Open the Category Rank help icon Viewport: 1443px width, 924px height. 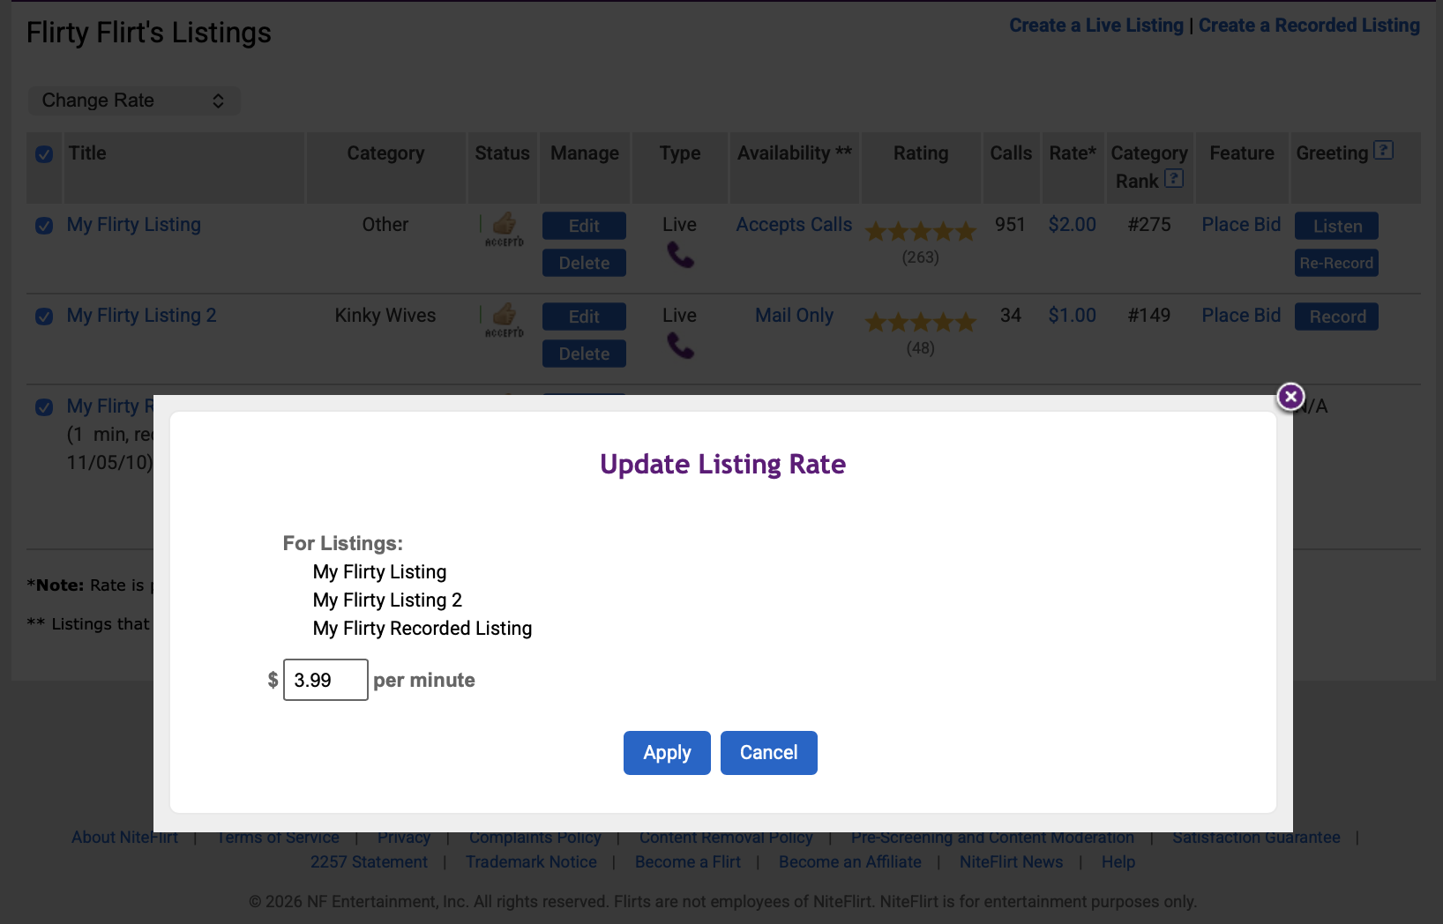1174,179
